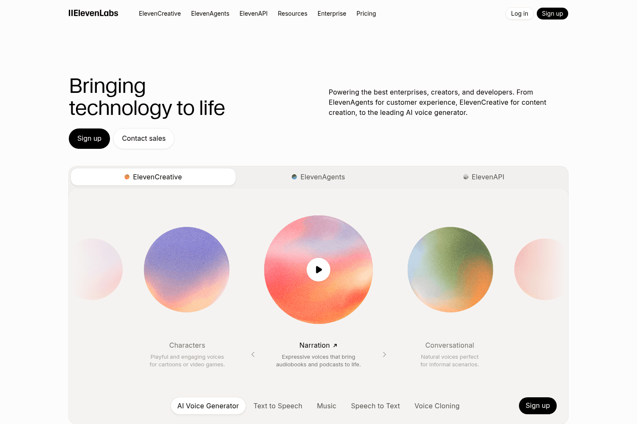637x424 pixels.
Task: Go to the Pricing page
Action: (x=366, y=14)
